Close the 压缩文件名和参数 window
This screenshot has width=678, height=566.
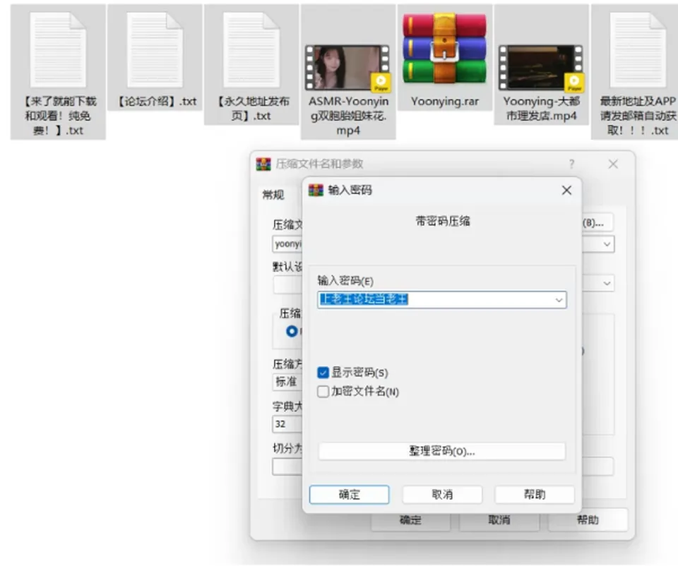click(613, 164)
